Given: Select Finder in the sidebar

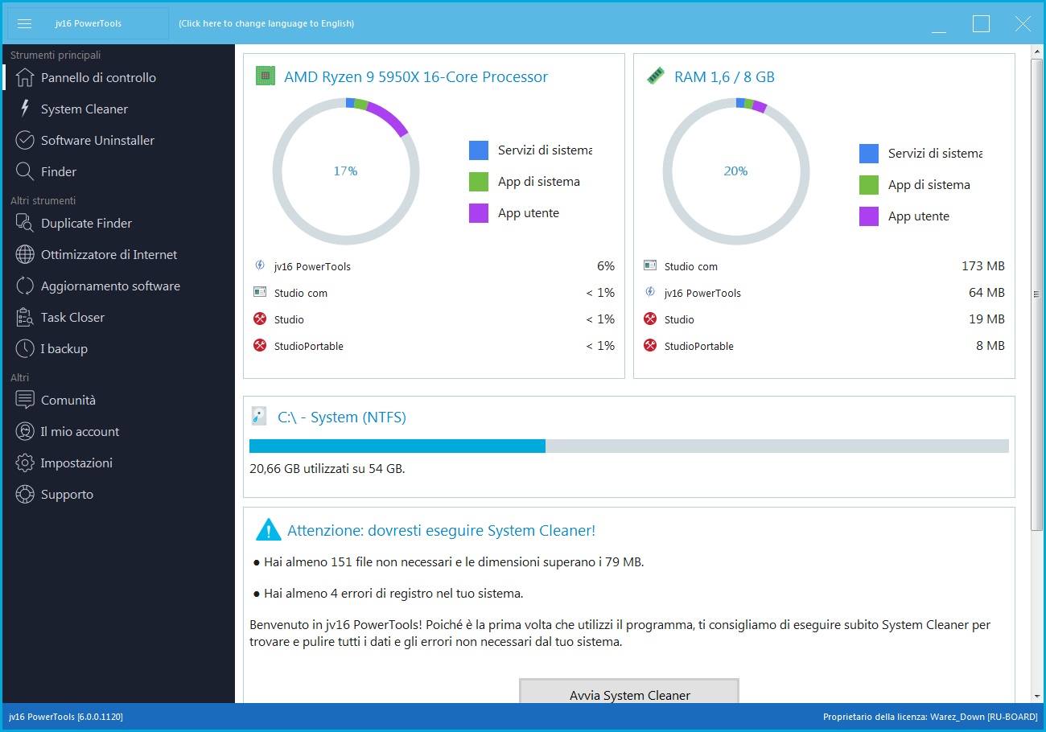Looking at the screenshot, I should [118, 171].
